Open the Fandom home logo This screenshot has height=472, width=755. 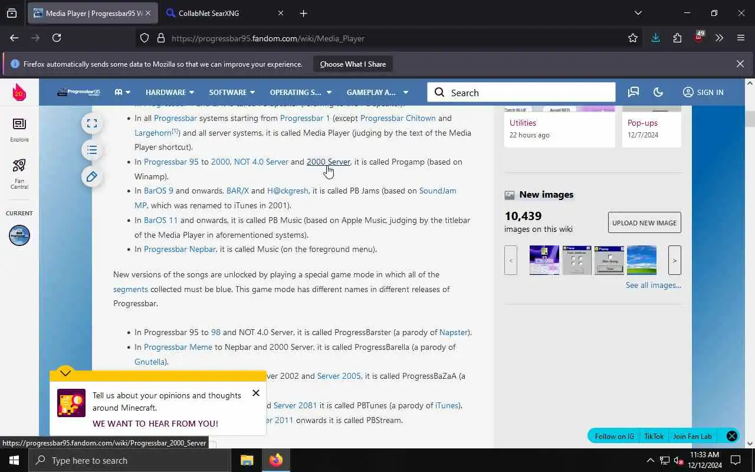[x=19, y=92]
